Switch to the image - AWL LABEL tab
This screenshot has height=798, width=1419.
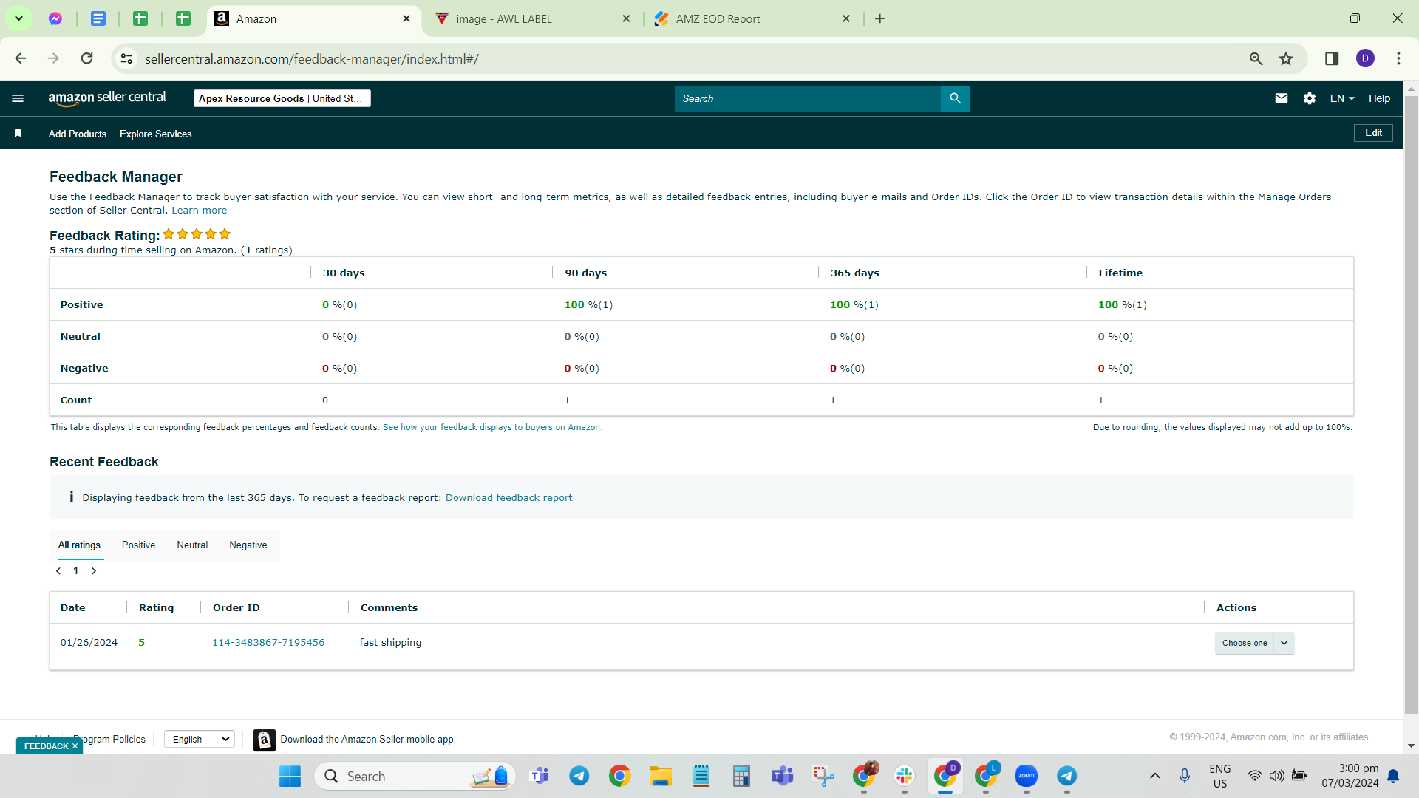click(532, 18)
